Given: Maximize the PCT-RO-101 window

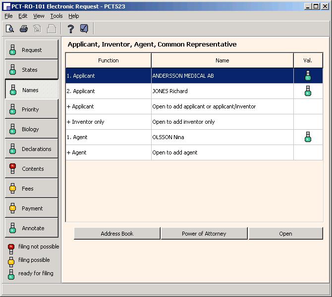Looking at the screenshot, I should pos(316,6).
